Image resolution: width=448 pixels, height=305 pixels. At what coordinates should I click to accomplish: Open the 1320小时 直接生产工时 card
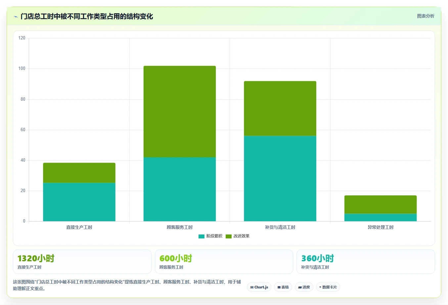coord(82,262)
